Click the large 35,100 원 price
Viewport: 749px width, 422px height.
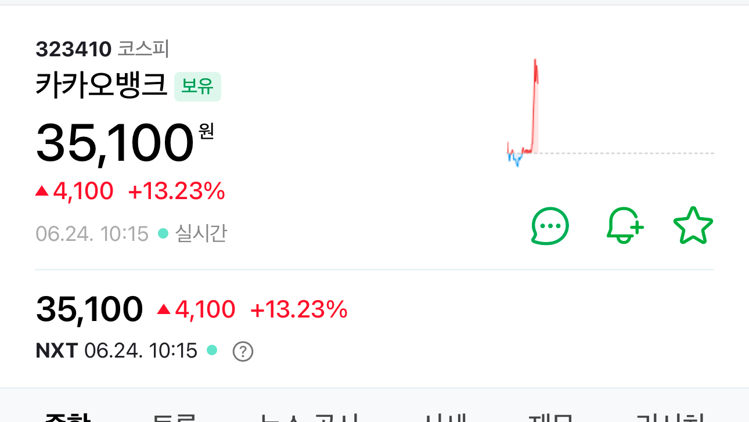tap(115, 143)
